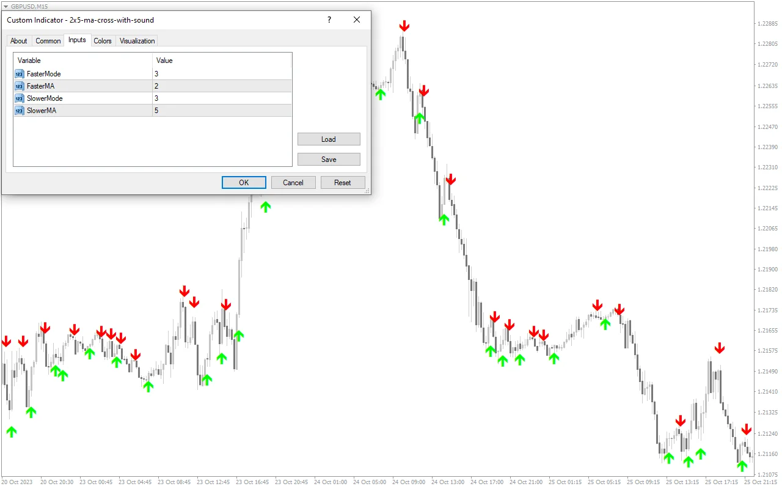Switch to the Colors tab

[103, 40]
